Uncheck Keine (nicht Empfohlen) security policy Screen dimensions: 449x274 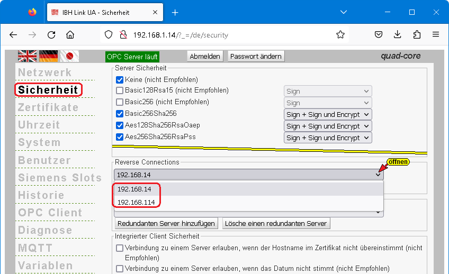point(120,80)
